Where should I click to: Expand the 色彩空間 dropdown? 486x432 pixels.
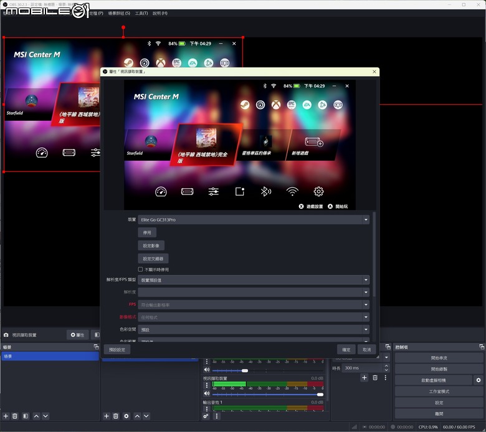[254, 329]
